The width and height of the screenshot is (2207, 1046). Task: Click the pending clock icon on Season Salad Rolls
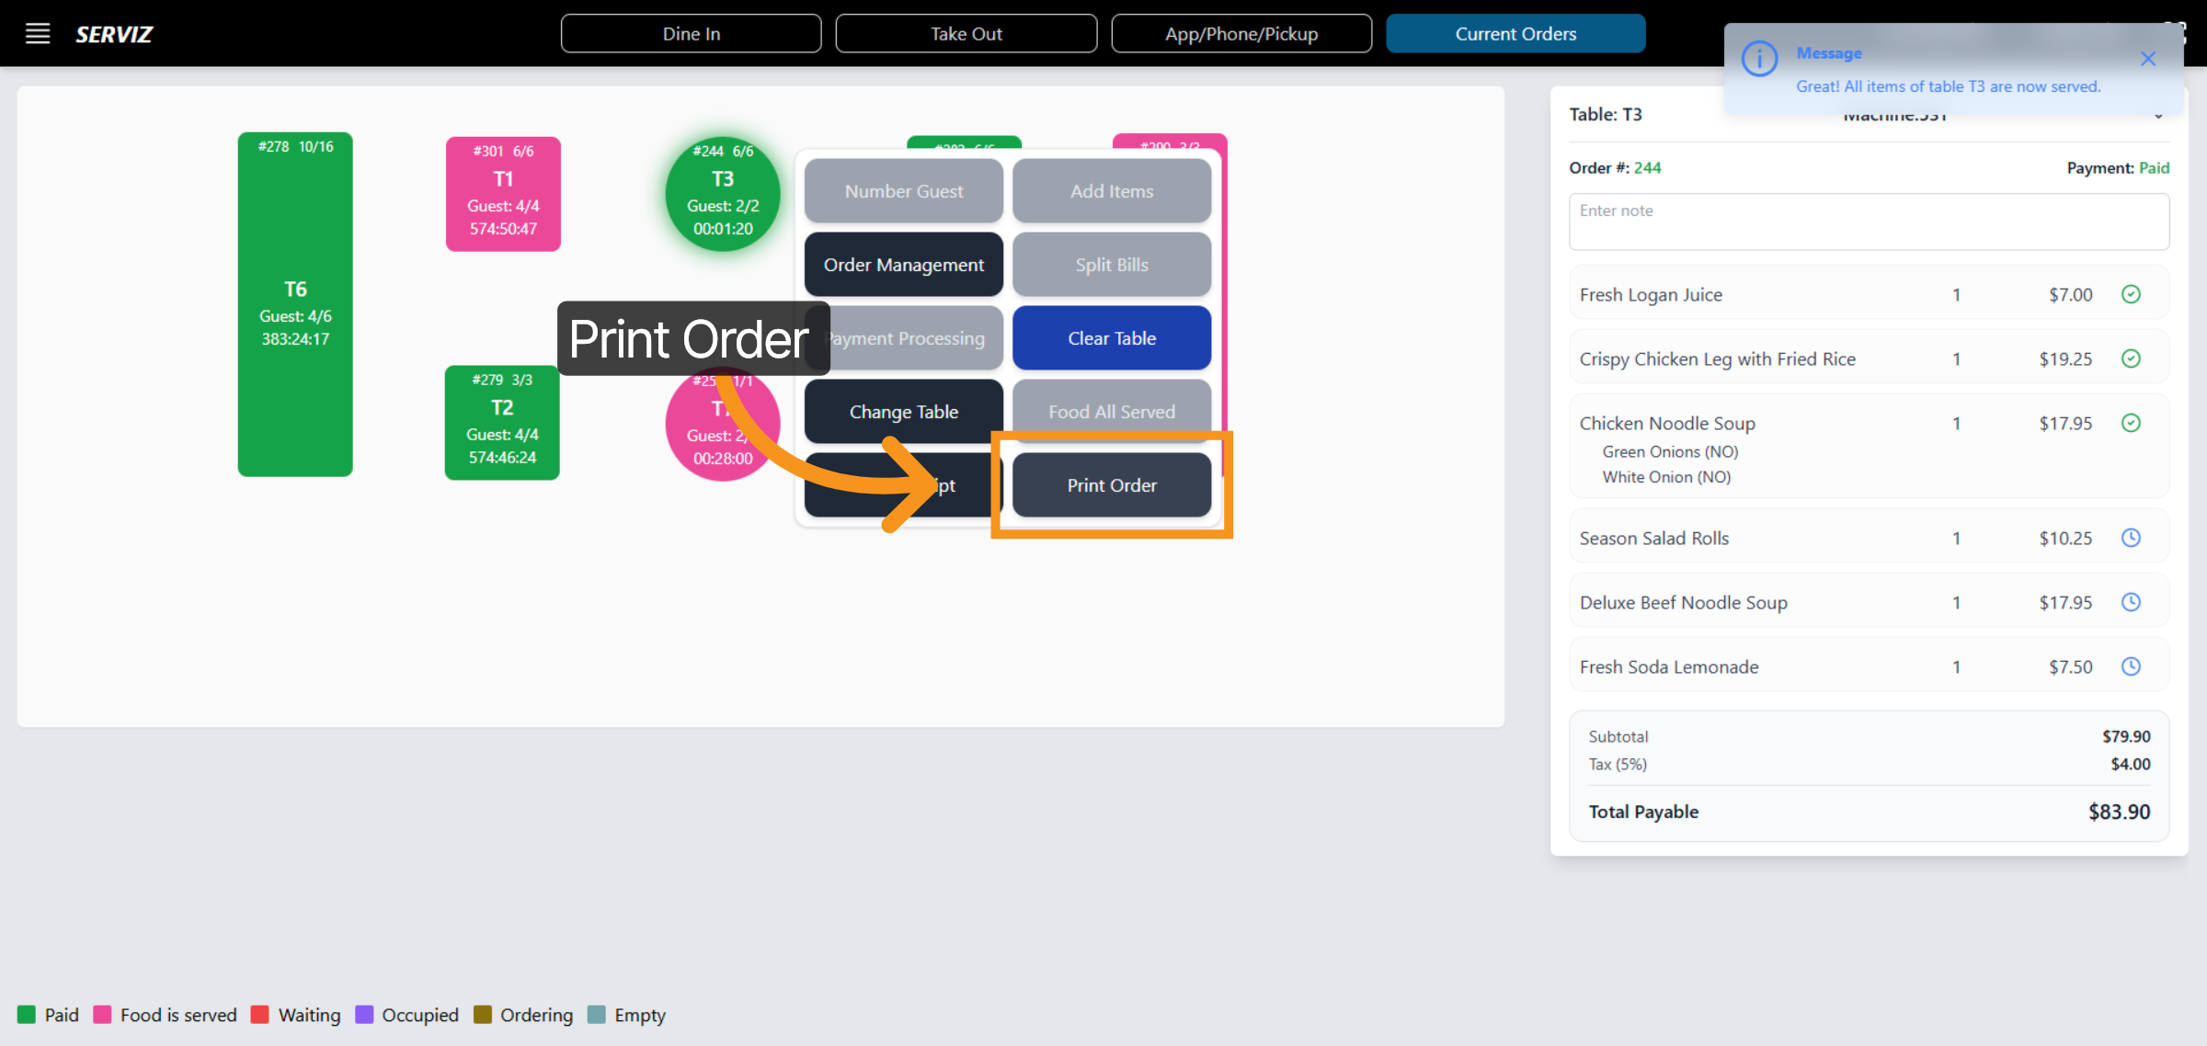2133,538
